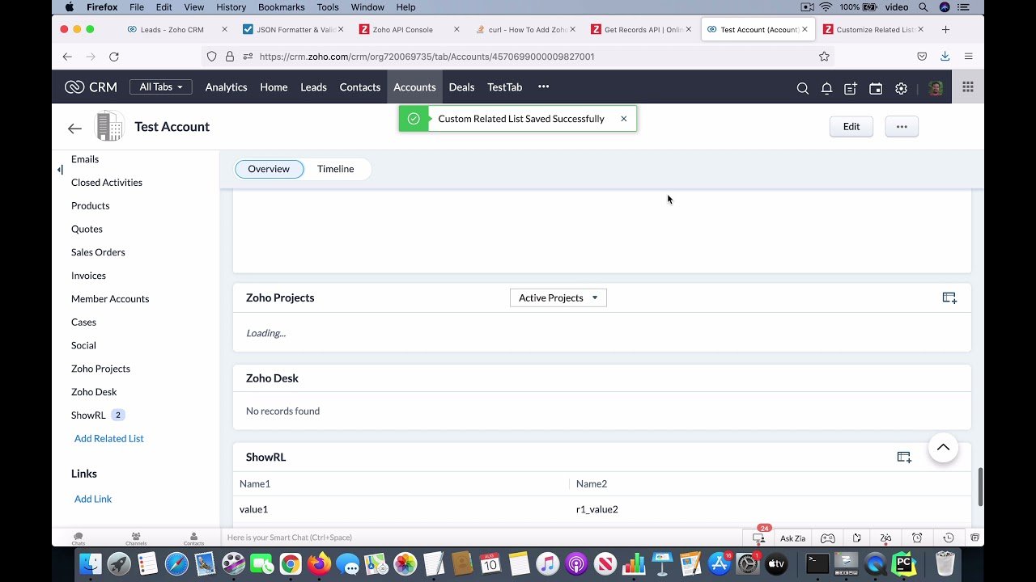Click the quick create plus icon
The height and width of the screenshot is (582, 1036).
tap(851, 88)
